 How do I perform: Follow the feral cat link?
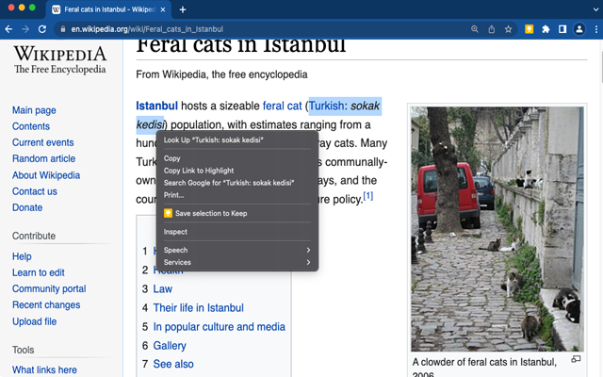283,106
